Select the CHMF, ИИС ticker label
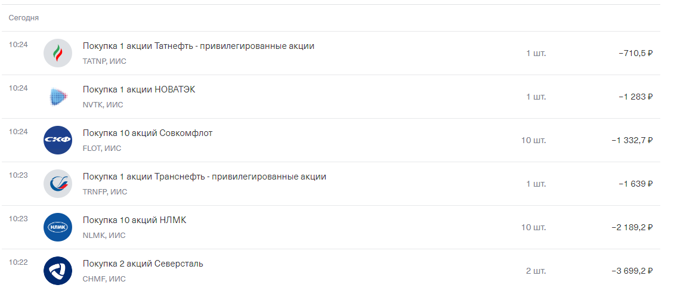674x297 pixels. [x=104, y=279]
